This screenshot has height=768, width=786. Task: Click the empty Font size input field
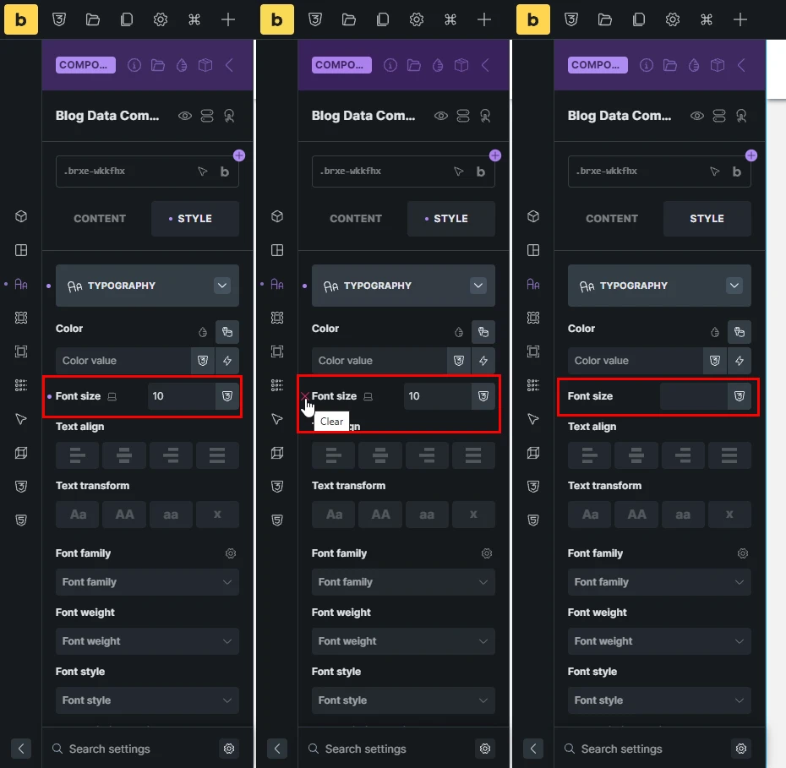point(694,396)
